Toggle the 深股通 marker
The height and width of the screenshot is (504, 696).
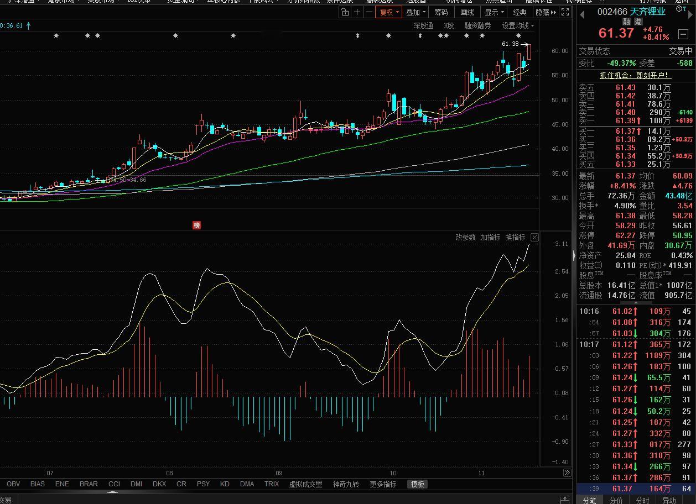point(423,25)
